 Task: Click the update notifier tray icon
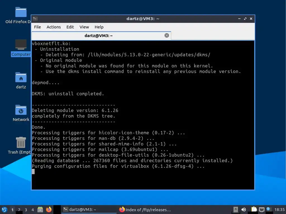pyautogui.click(x=269, y=209)
